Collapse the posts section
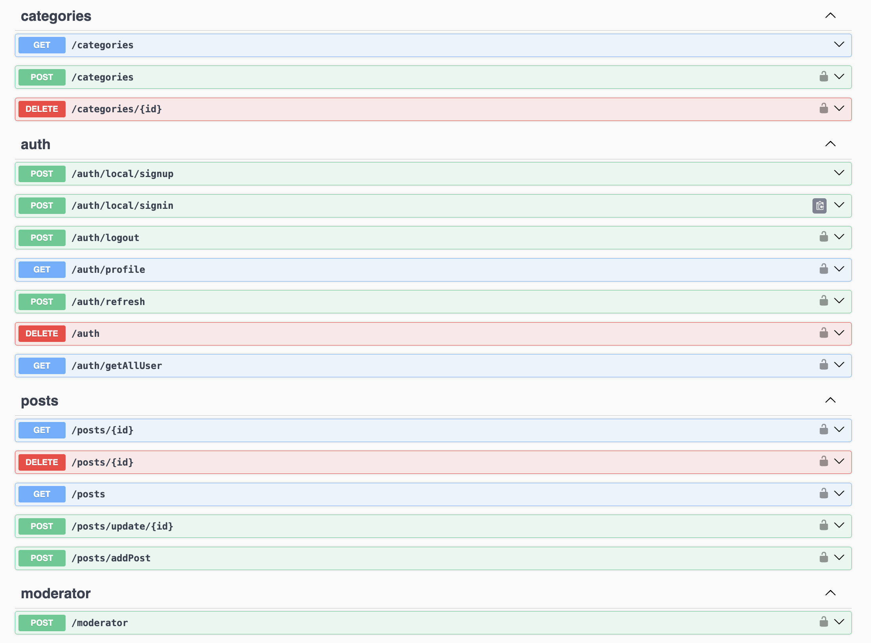 [830, 400]
